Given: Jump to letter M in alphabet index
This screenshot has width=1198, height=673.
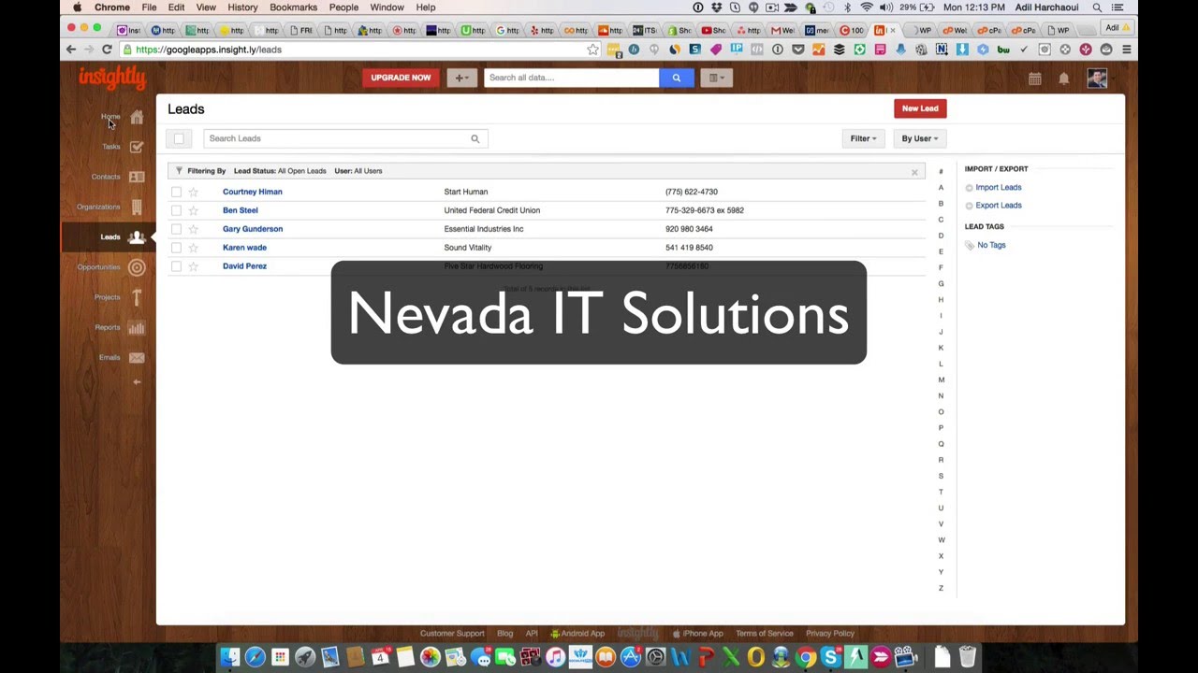Looking at the screenshot, I should coord(941,379).
